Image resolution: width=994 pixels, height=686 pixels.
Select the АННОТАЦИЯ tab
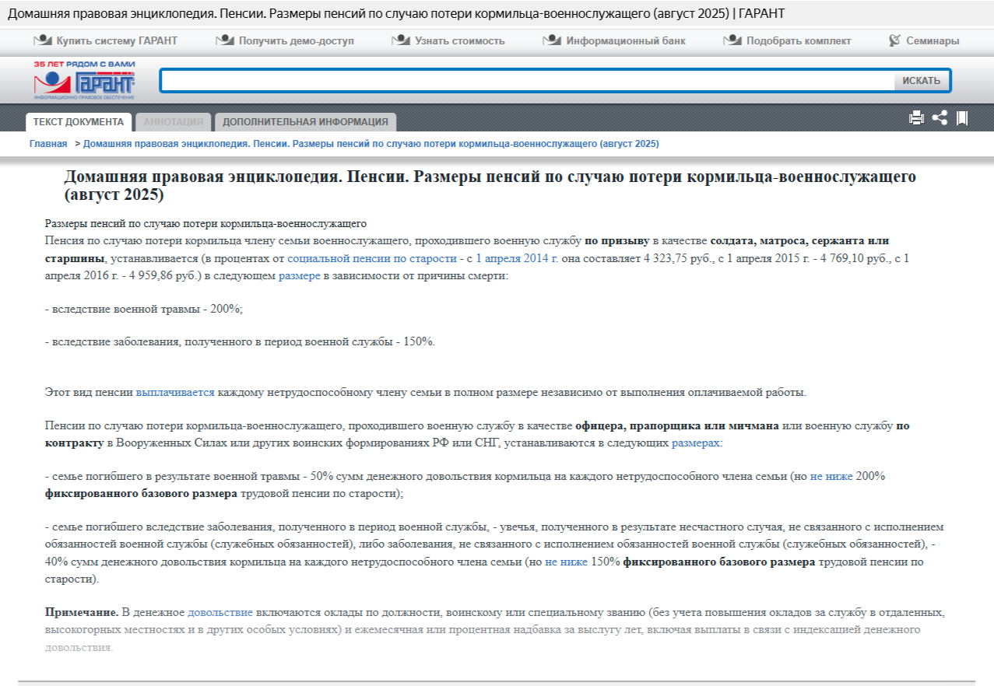[x=174, y=122]
